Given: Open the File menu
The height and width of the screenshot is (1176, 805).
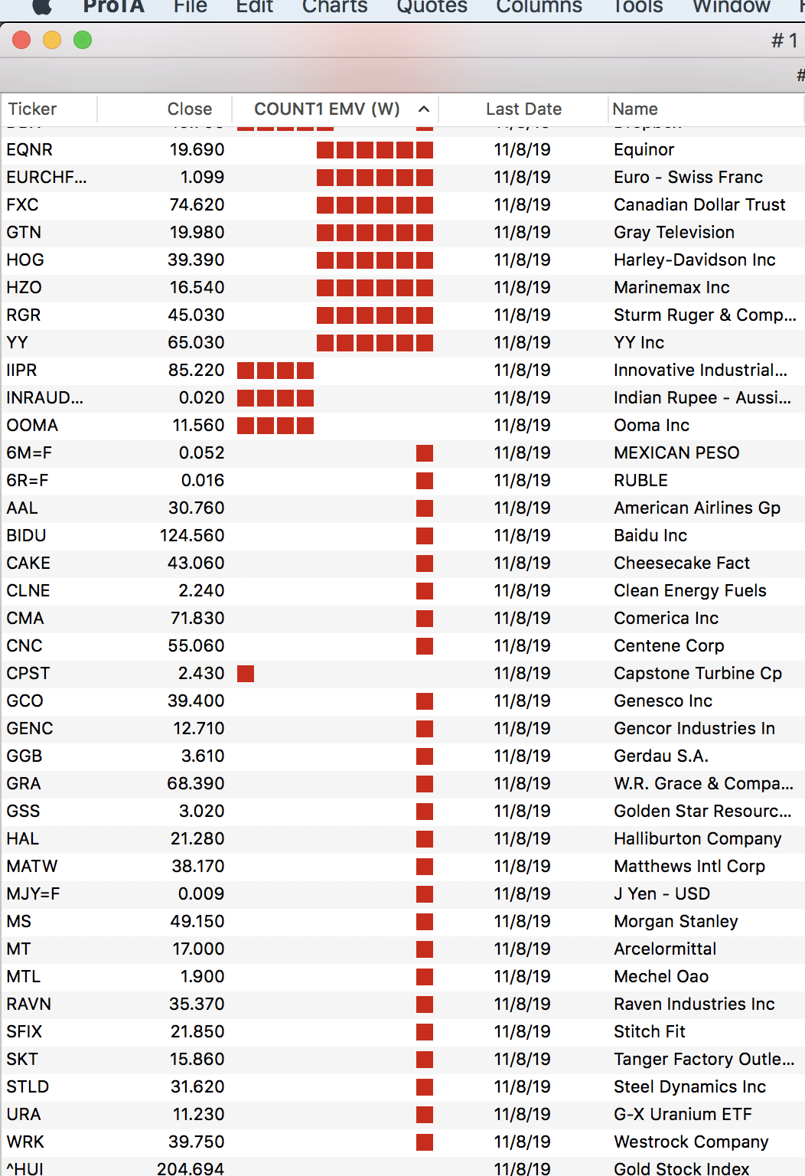Looking at the screenshot, I should tap(190, 6).
